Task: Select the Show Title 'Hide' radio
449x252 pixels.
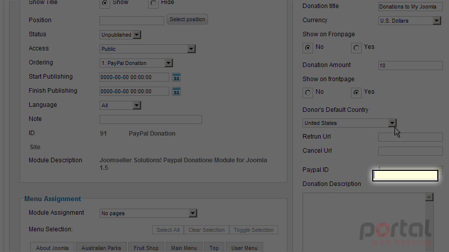Action: (153, 3)
